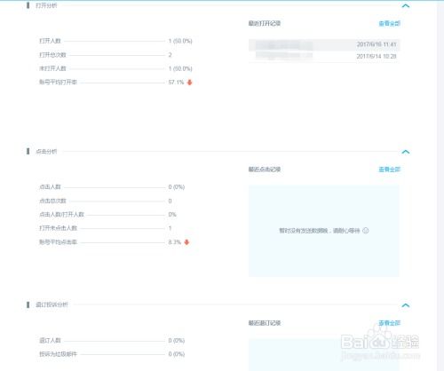Click the 暂时没有发送数据哦 empty-state message
Viewport: 444px width, 371px height.
tap(320, 231)
